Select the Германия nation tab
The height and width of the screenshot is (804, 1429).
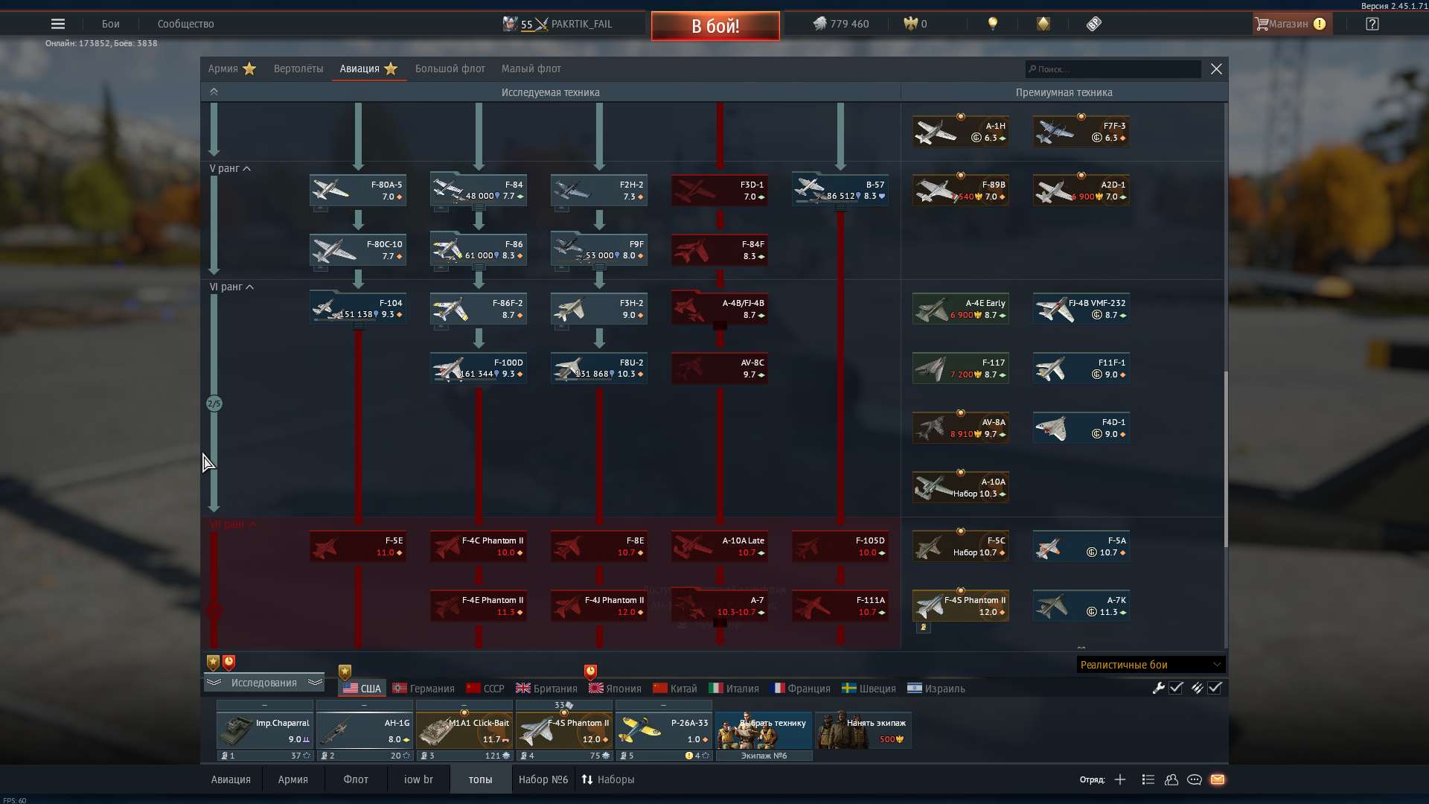coord(423,689)
